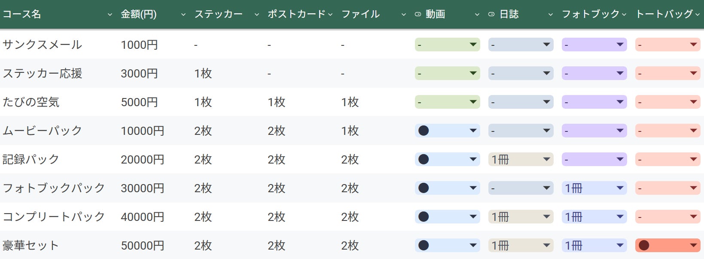Open the フォトブック column filter arrow
The width and height of the screenshot is (704, 259).
coord(624,15)
